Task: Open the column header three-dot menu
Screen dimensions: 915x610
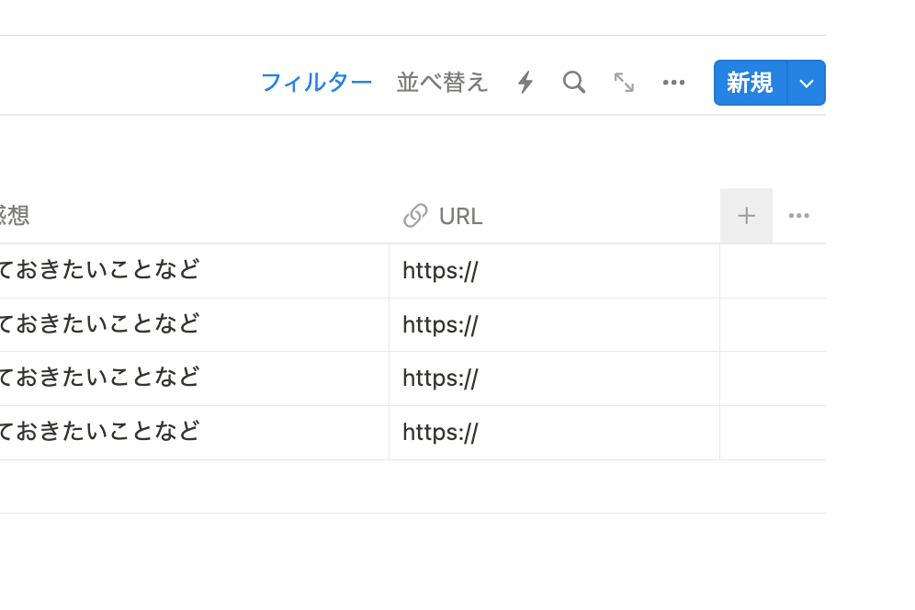Action: (x=798, y=216)
